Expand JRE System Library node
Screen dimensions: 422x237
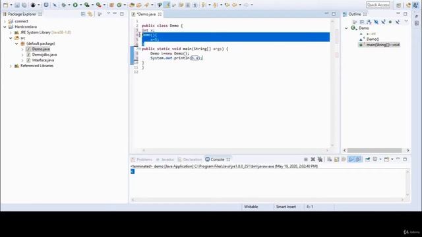coord(11,32)
